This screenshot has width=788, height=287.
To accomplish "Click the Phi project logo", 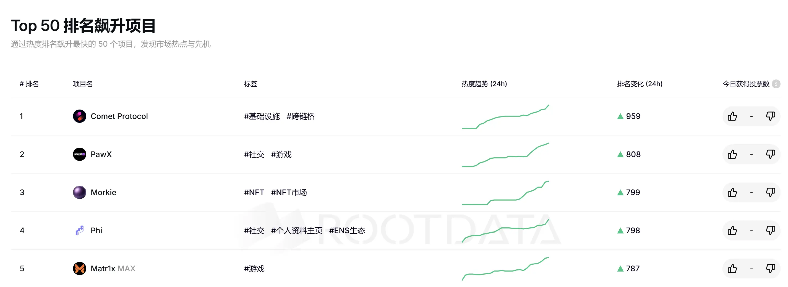I will [x=79, y=230].
